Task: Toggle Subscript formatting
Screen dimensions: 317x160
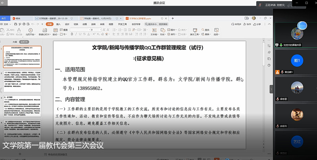Action: pos(98,34)
